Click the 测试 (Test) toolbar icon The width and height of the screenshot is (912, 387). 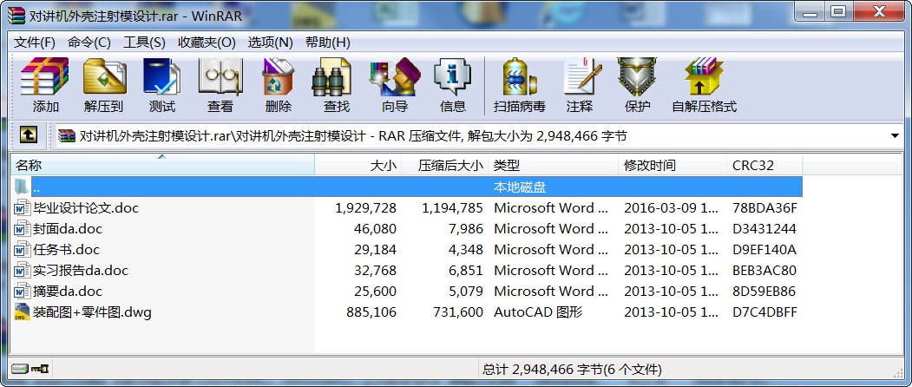(x=162, y=77)
